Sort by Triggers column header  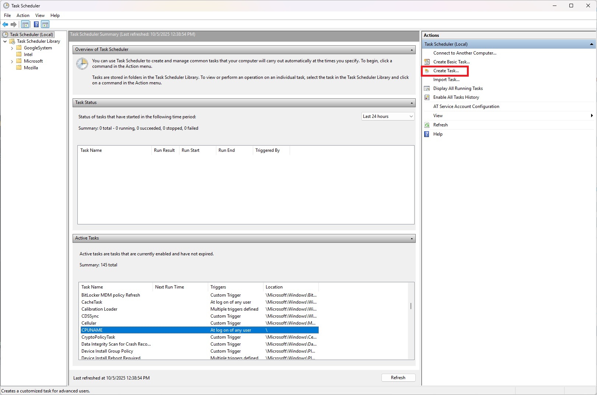[235, 287]
